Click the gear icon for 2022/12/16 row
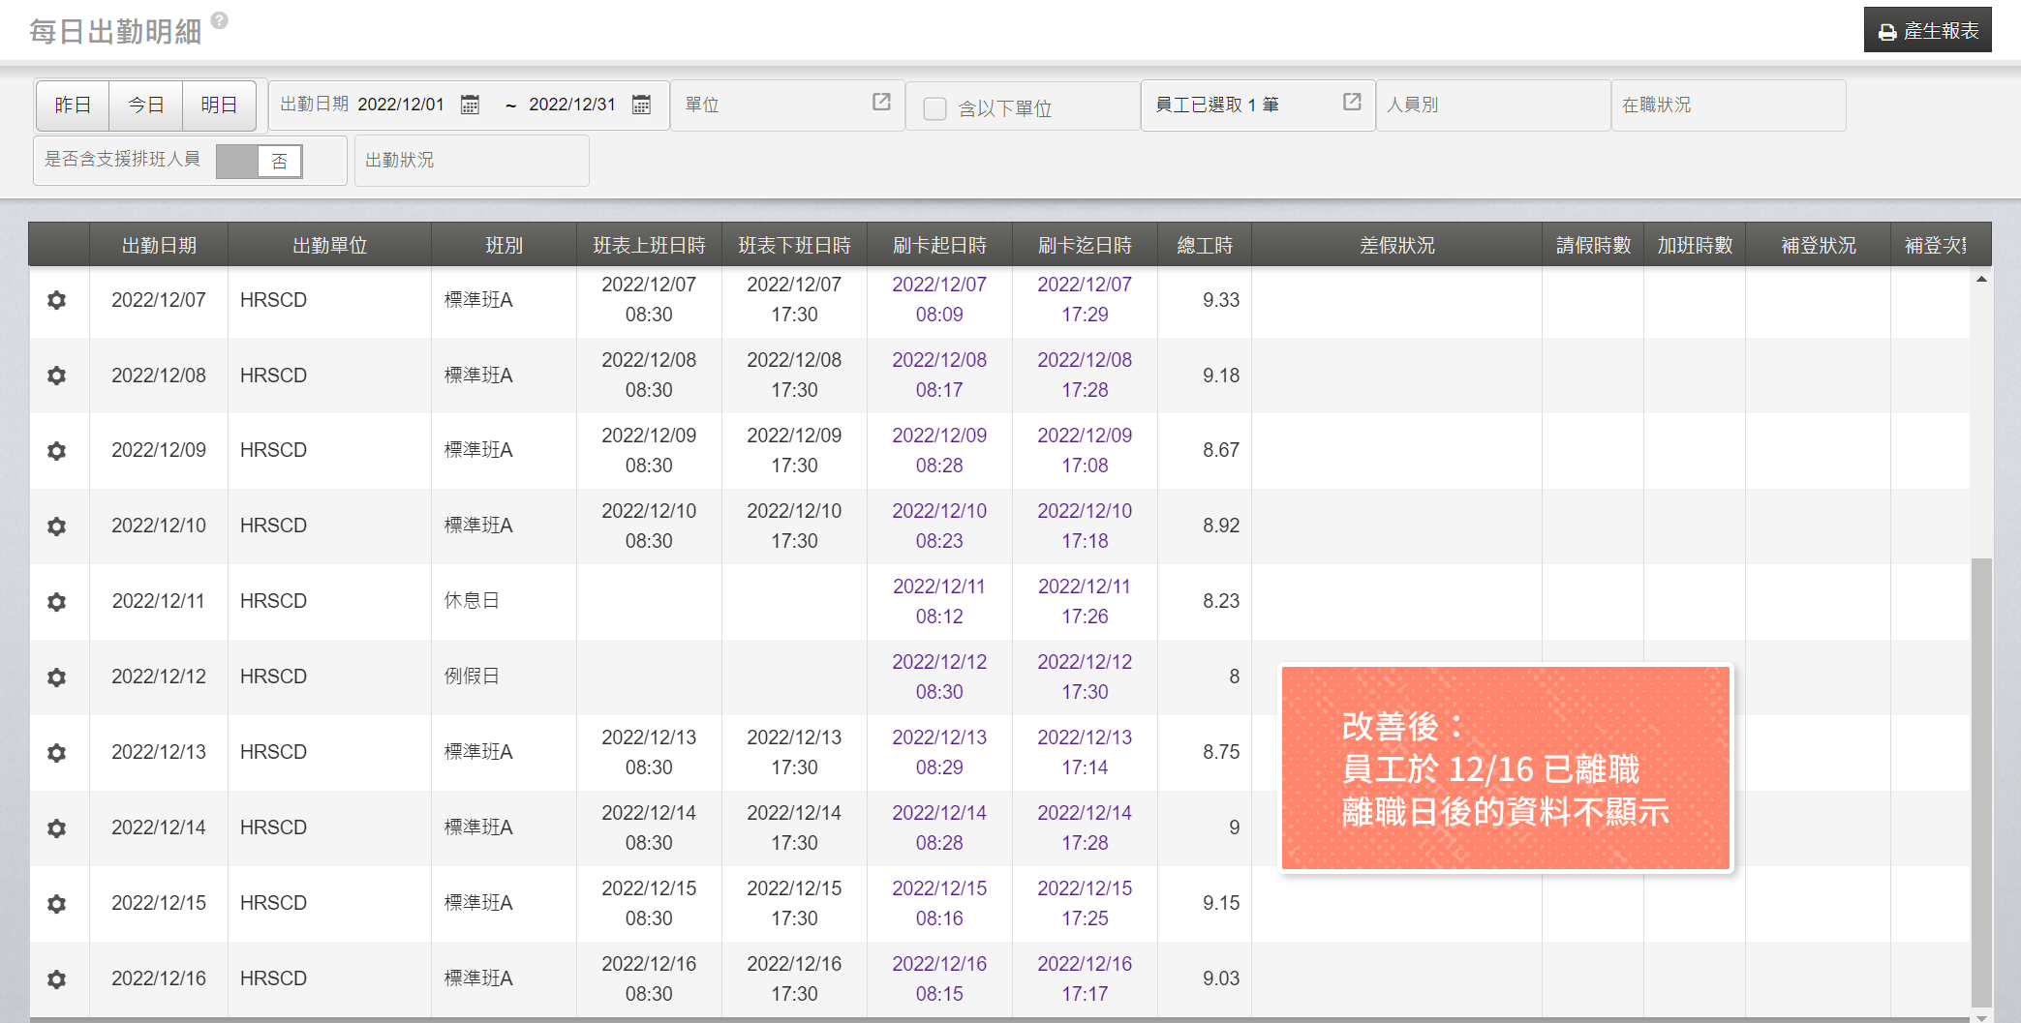Viewport: 2021px width, 1023px height. click(57, 979)
